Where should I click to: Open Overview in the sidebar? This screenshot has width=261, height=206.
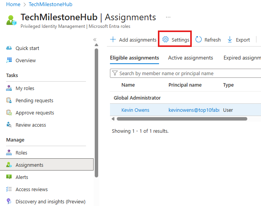[x=25, y=60]
